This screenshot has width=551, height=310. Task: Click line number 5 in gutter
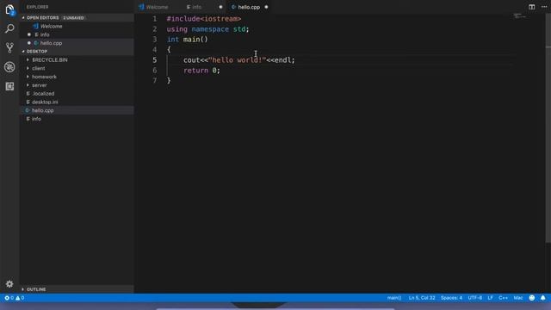155,60
